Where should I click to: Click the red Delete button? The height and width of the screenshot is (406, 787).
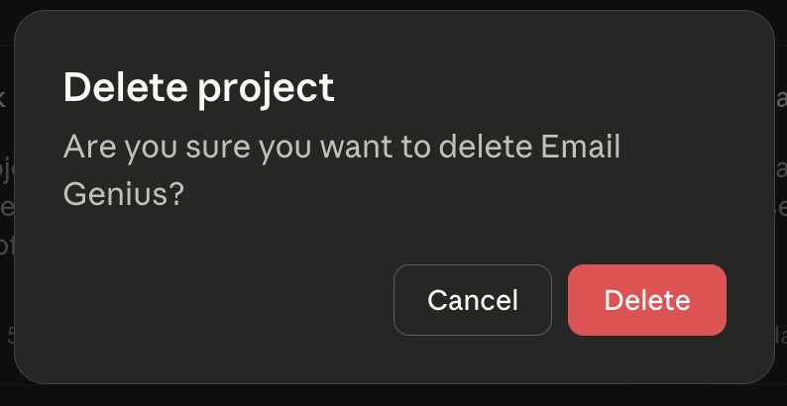coord(646,300)
